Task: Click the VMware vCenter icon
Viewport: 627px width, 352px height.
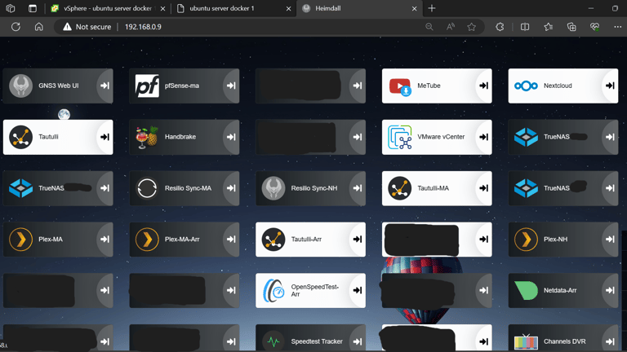Action: click(x=399, y=137)
